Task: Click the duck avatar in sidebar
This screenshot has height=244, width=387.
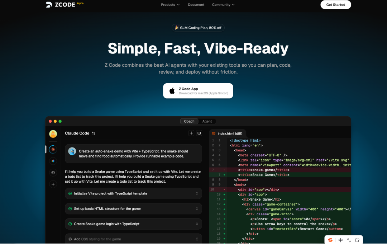Action: (x=53, y=134)
